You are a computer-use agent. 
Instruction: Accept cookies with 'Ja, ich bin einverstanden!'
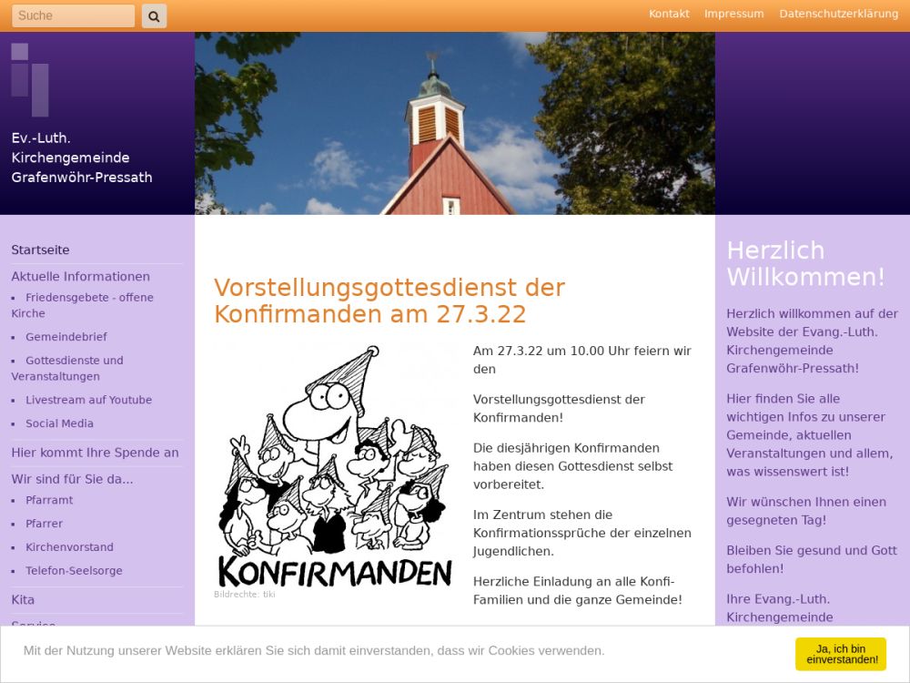click(840, 654)
